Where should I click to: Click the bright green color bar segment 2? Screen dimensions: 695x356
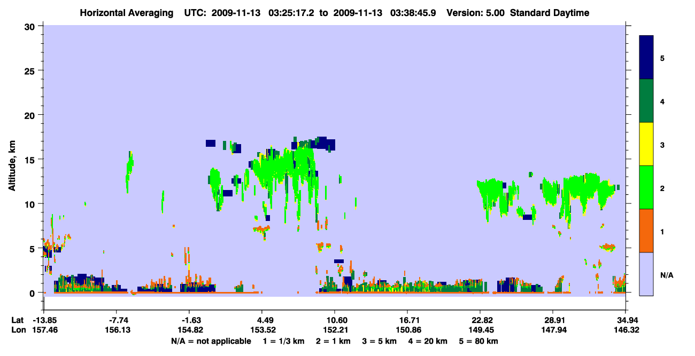[646, 187]
